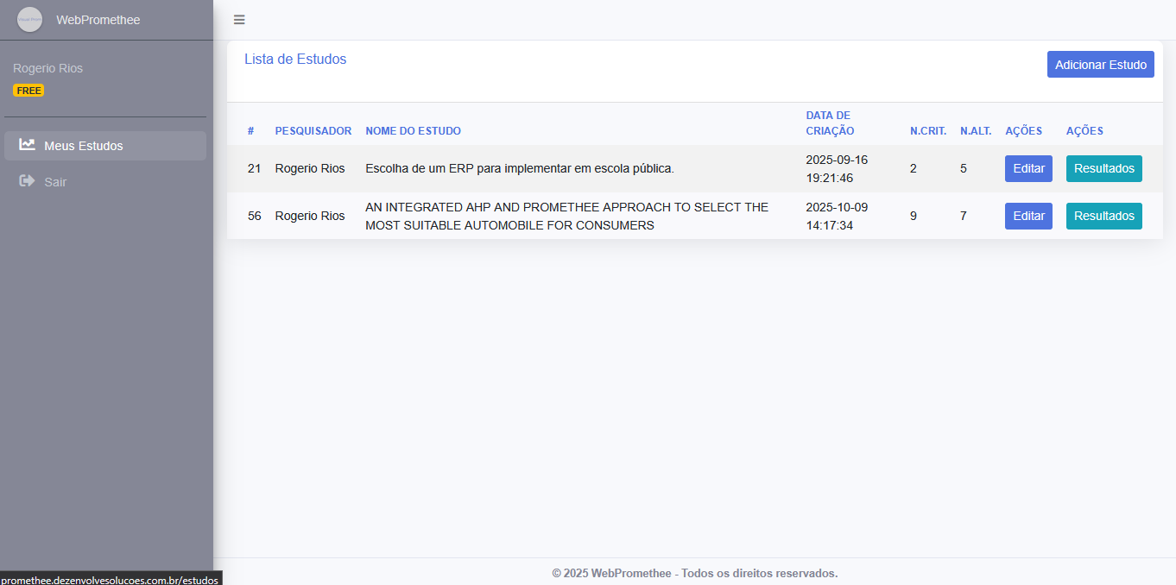Open Resultados for the automobile AHP study
Image resolution: width=1176 pixels, height=585 pixels.
(1103, 216)
